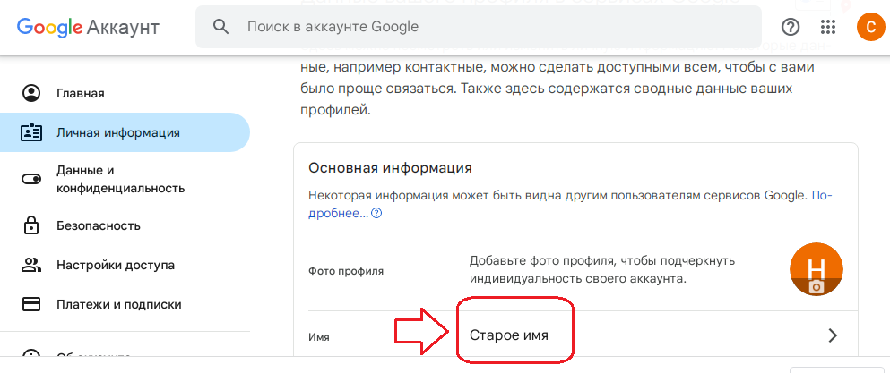This screenshot has width=890, height=373.
Task: Click the Платежи и подписки card icon
Action: coord(31,304)
